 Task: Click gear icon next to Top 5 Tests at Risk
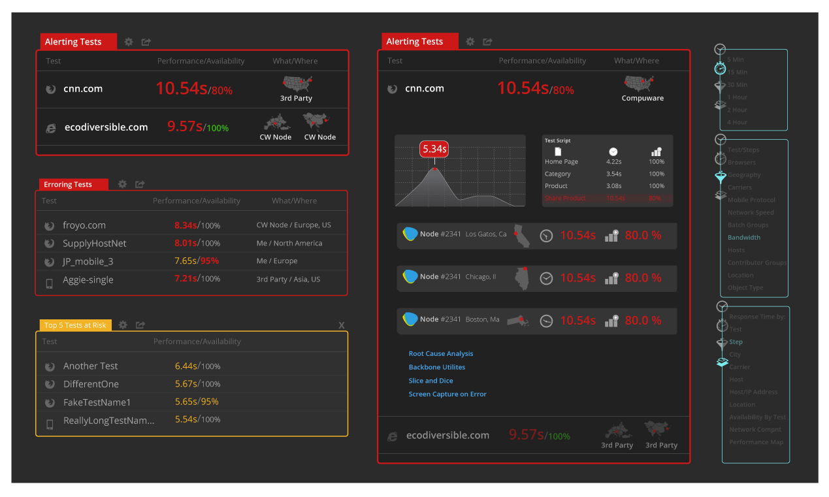(x=122, y=325)
